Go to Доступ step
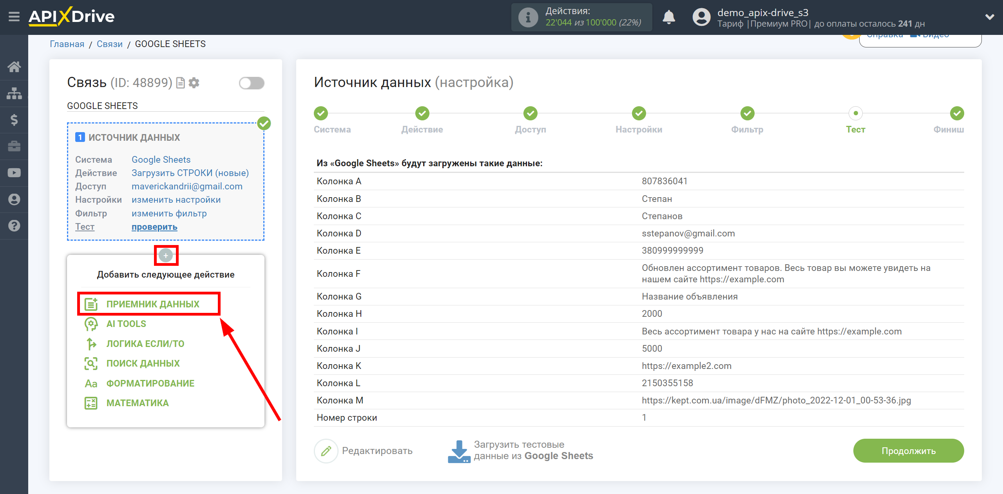 point(530,114)
